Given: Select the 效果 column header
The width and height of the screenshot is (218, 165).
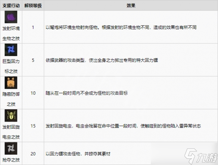Looking at the screenshot, I should coord(131,6).
